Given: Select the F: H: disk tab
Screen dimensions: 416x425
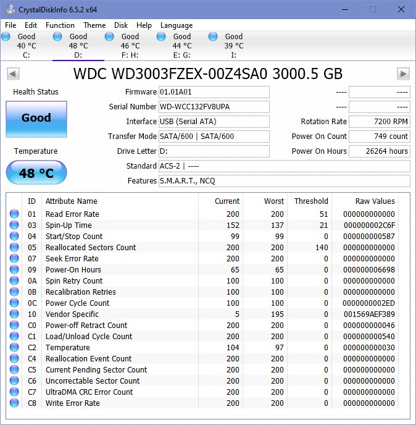Looking at the screenshot, I should tap(130, 46).
